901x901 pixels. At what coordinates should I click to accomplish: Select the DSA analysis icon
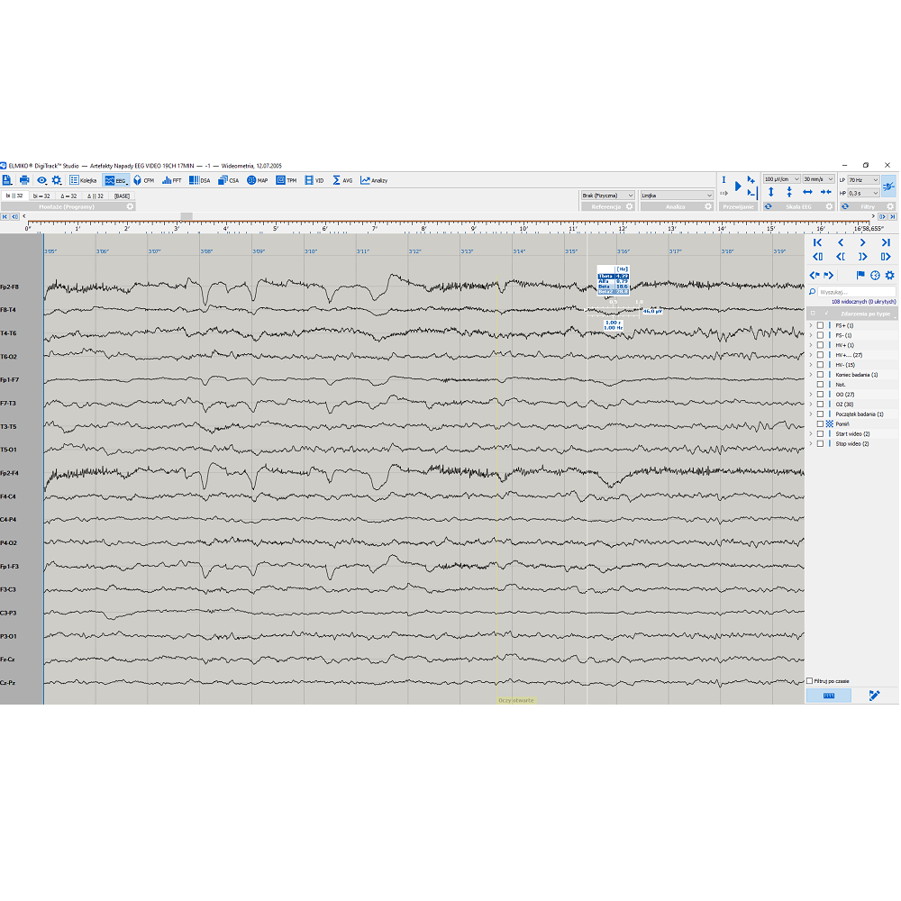pyautogui.click(x=200, y=180)
